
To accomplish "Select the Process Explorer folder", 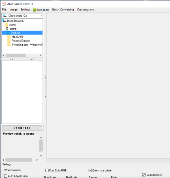I will (21, 41).
